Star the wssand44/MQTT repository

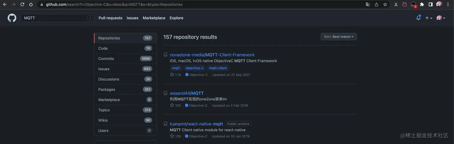click(x=172, y=105)
